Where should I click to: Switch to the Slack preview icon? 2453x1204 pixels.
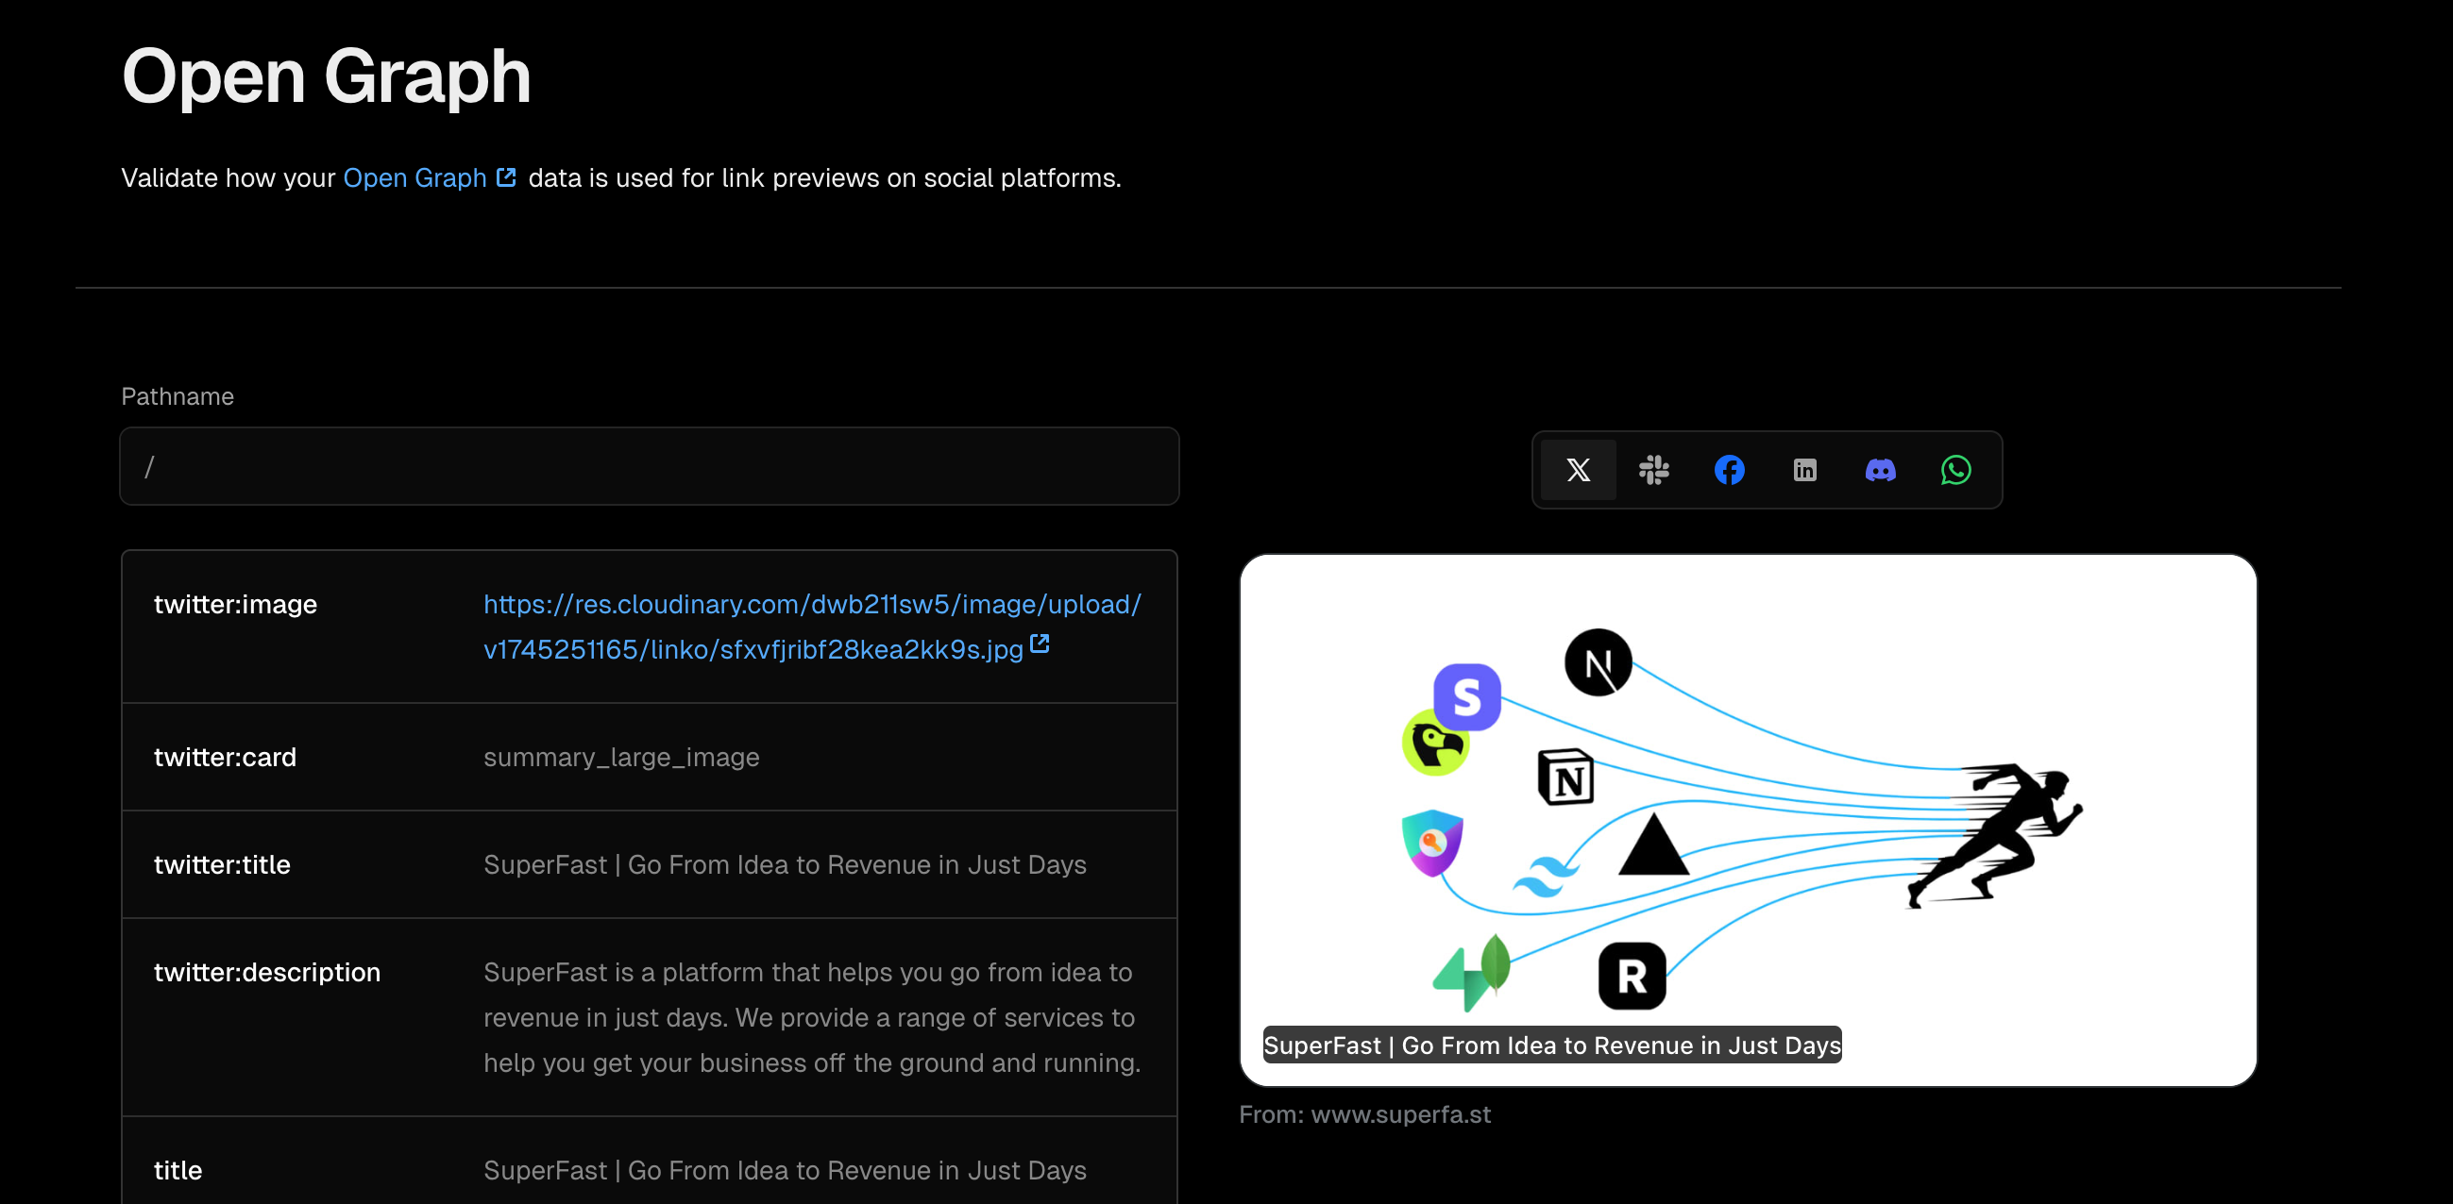1653,469
